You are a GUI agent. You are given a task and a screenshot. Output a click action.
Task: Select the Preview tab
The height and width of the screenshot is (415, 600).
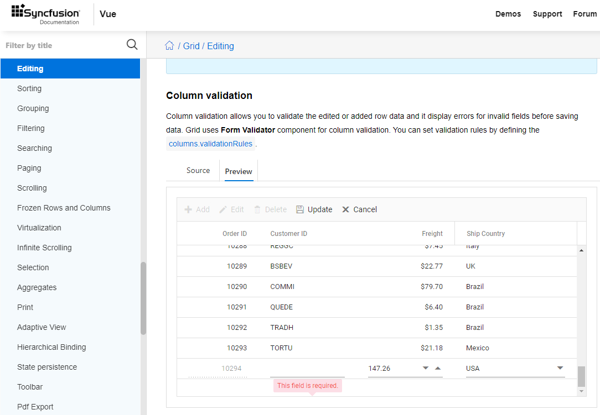click(239, 171)
